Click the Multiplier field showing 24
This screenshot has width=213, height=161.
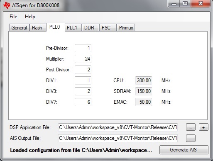click(83, 59)
